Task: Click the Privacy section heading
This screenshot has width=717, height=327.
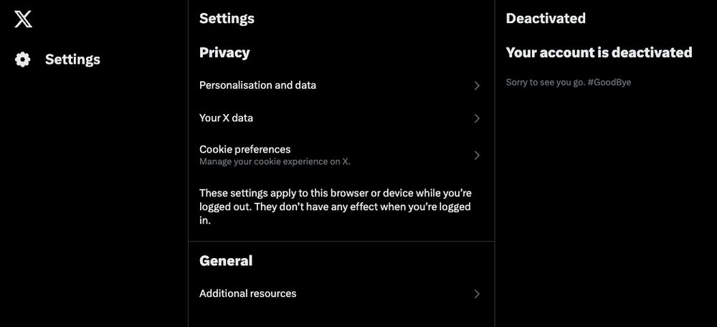Action: click(224, 52)
